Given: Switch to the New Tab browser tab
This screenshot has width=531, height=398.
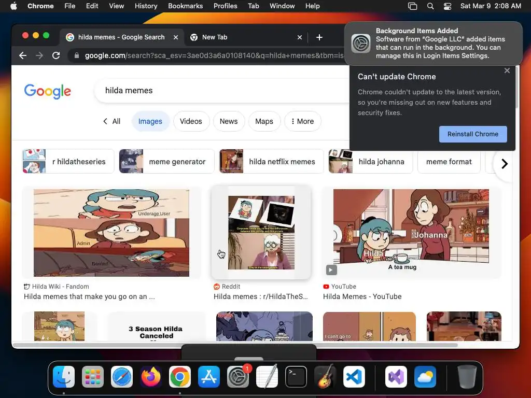Looking at the screenshot, I should pos(246,37).
